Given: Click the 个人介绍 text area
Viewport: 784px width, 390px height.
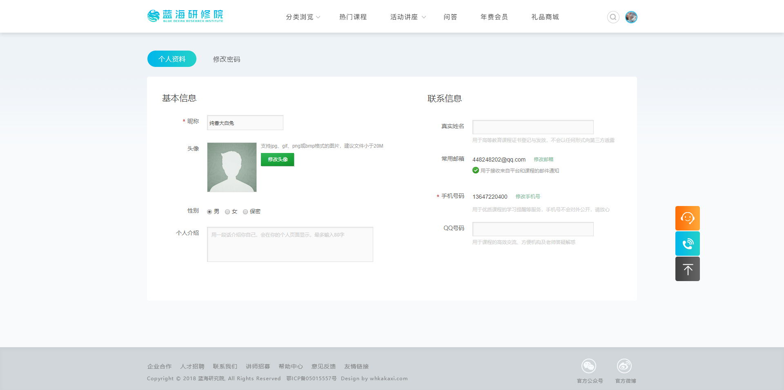Looking at the screenshot, I should click(x=290, y=244).
